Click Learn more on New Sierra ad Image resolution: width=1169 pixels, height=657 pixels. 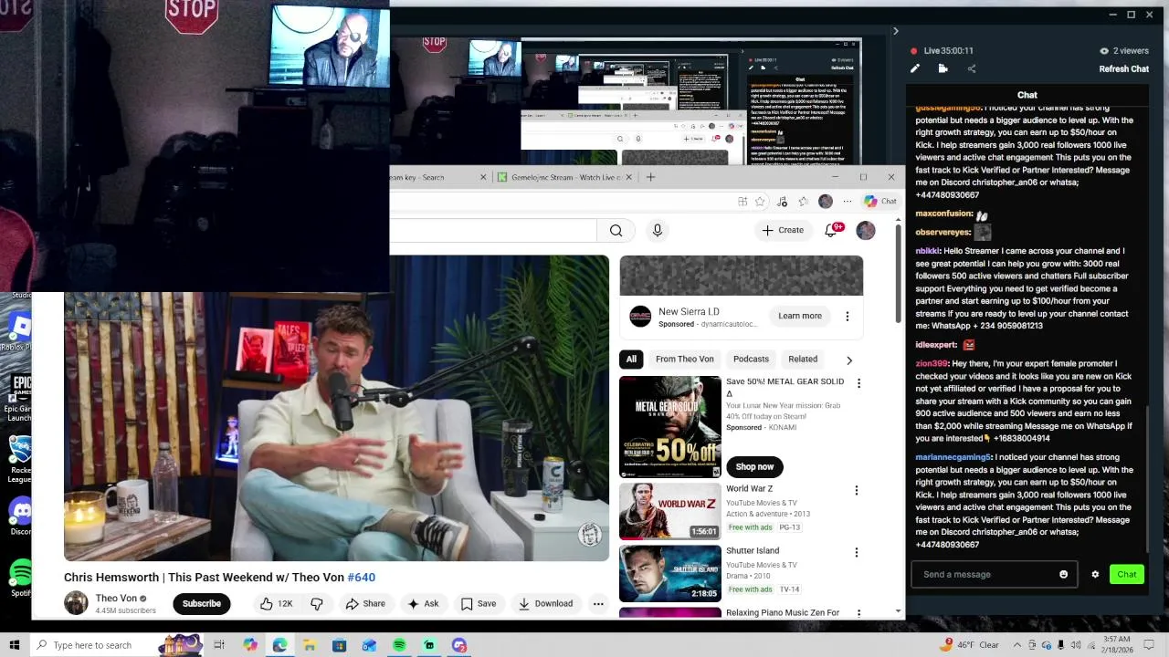pyautogui.click(x=800, y=316)
